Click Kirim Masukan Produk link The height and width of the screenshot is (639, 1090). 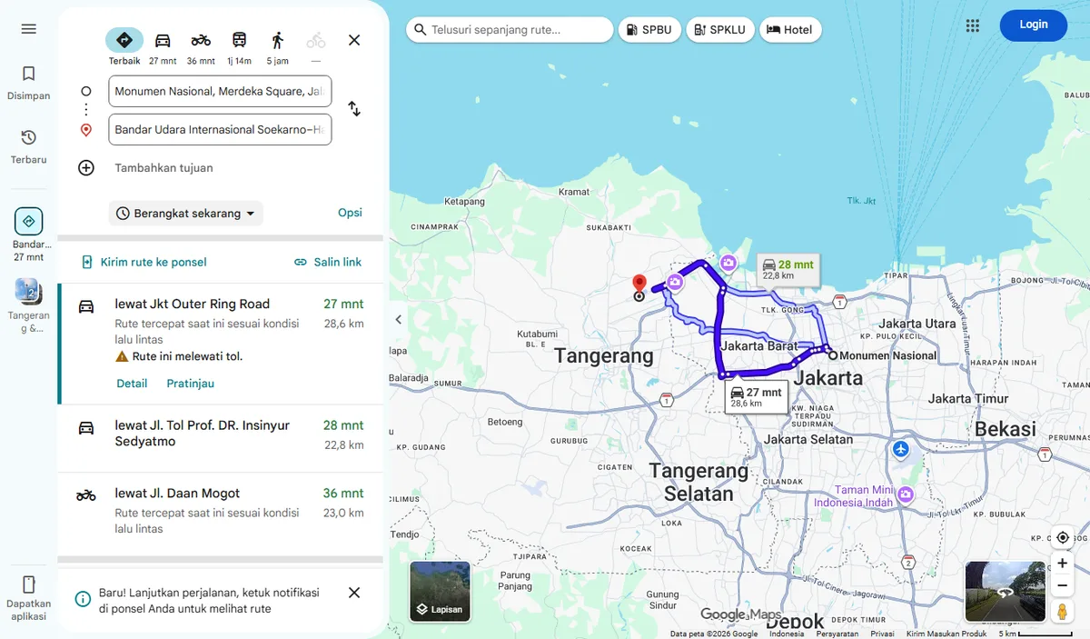(x=946, y=634)
